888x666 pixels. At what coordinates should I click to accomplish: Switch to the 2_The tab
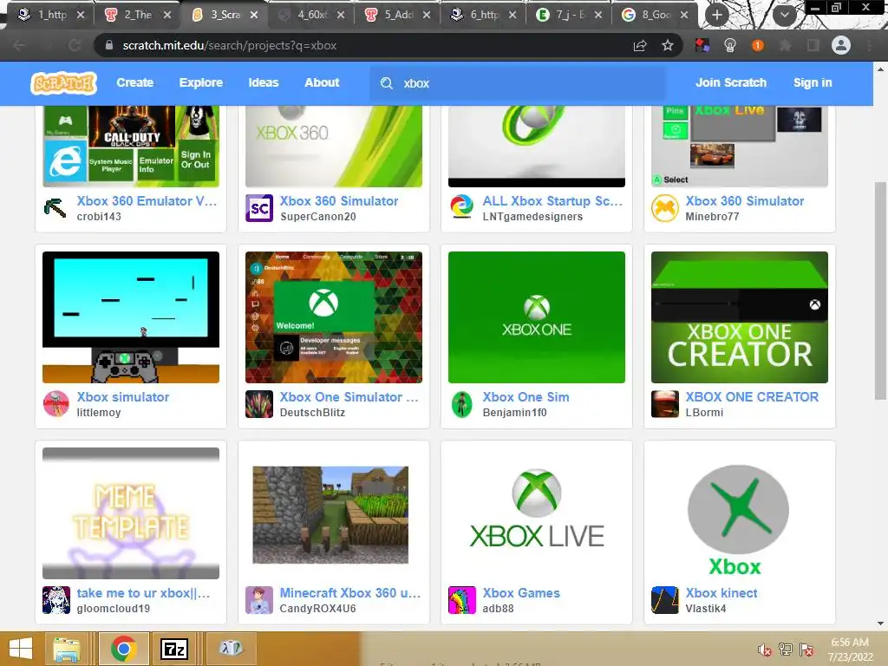[138, 15]
